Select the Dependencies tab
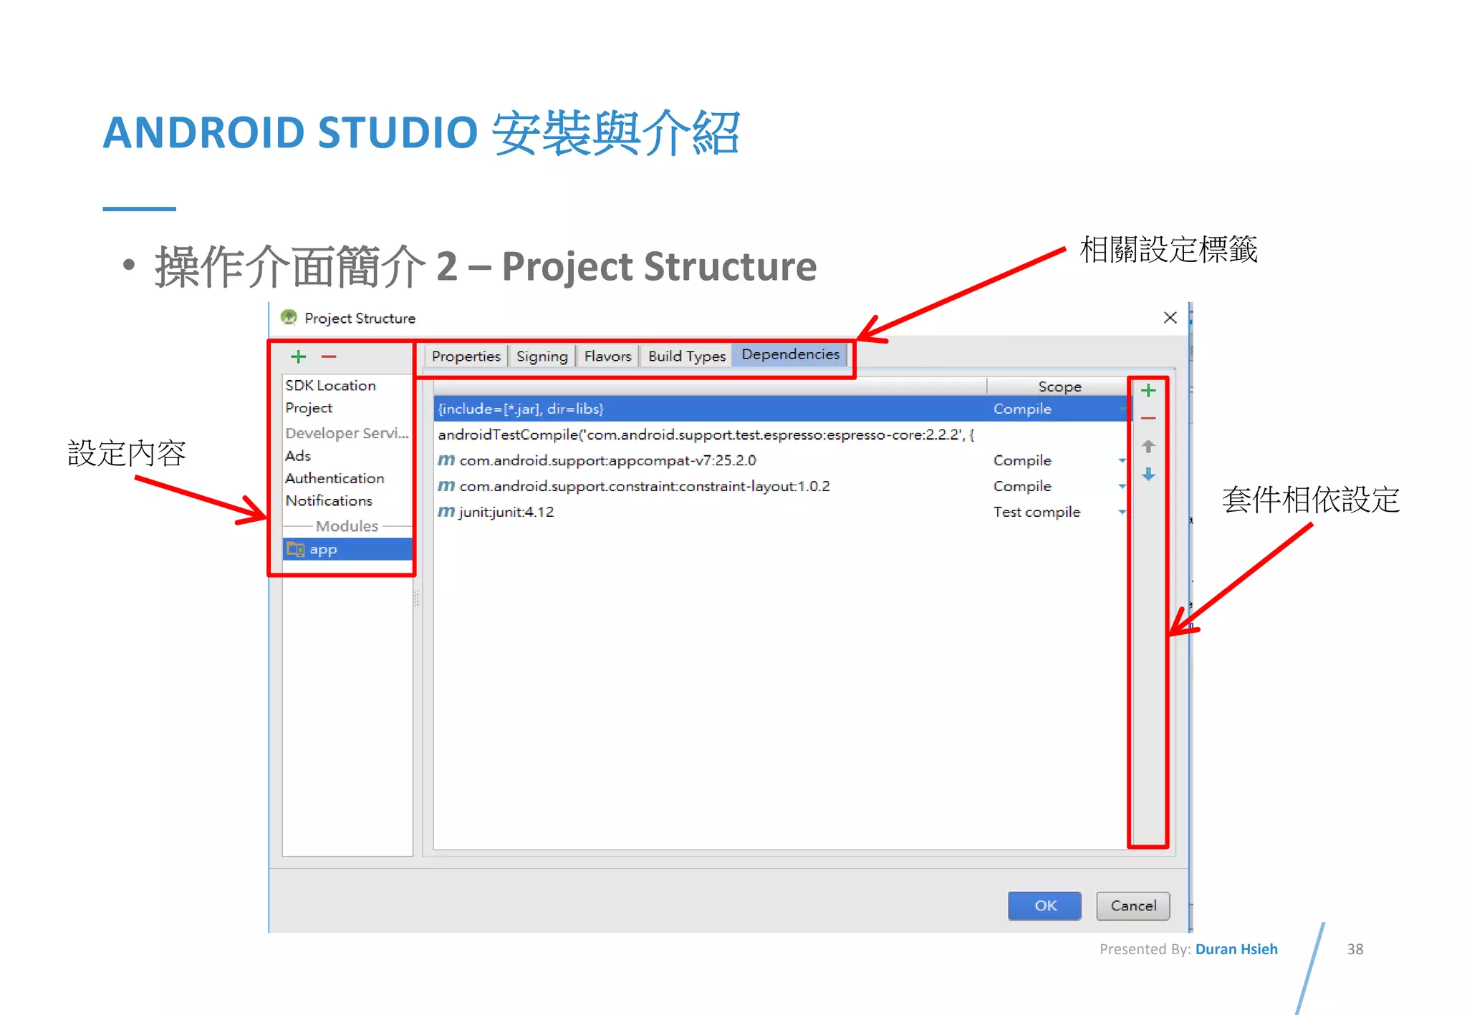Image resolution: width=1467 pixels, height=1015 pixels. pos(790,354)
